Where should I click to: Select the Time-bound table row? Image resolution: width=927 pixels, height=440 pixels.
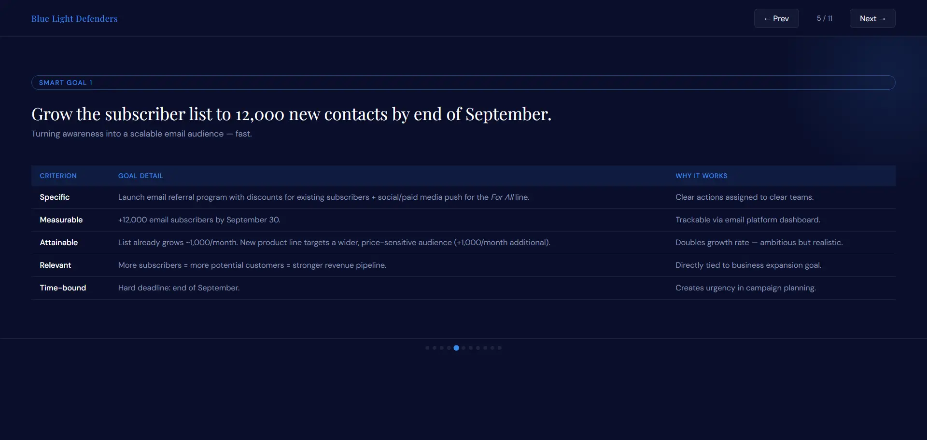point(463,288)
